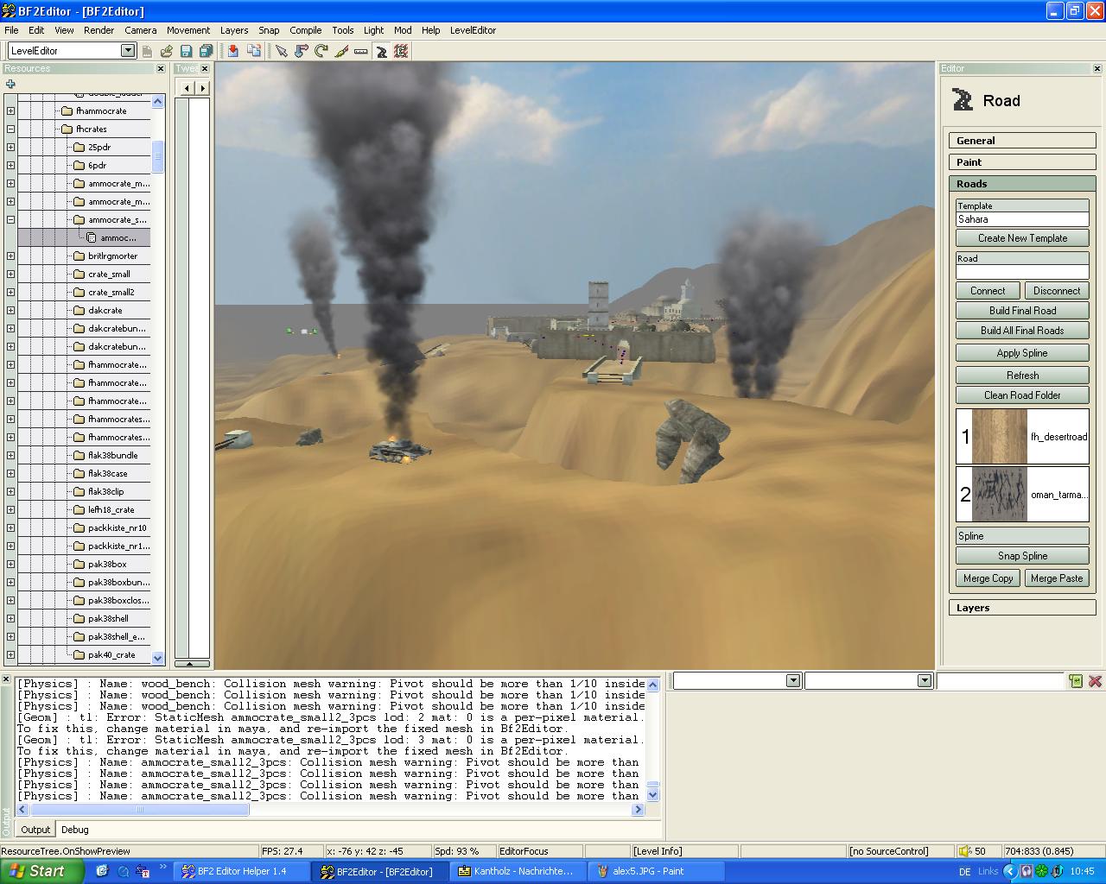Open the Compile menu
The image size is (1106, 884).
pyautogui.click(x=305, y=30)
